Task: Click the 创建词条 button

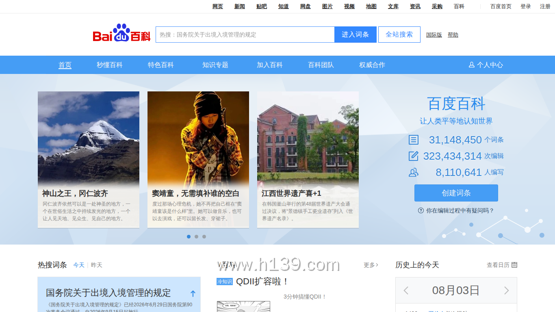Action: pyautogui.click(x=456, y=193)
